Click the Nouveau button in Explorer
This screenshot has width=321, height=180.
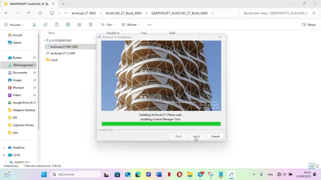click(x=14, y=25)
